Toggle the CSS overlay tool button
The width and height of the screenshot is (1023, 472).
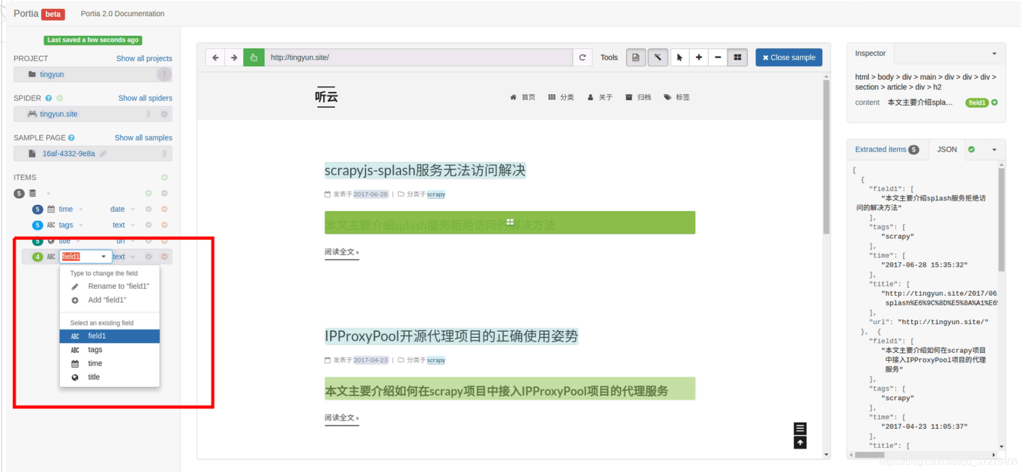[x=636, y=57]
